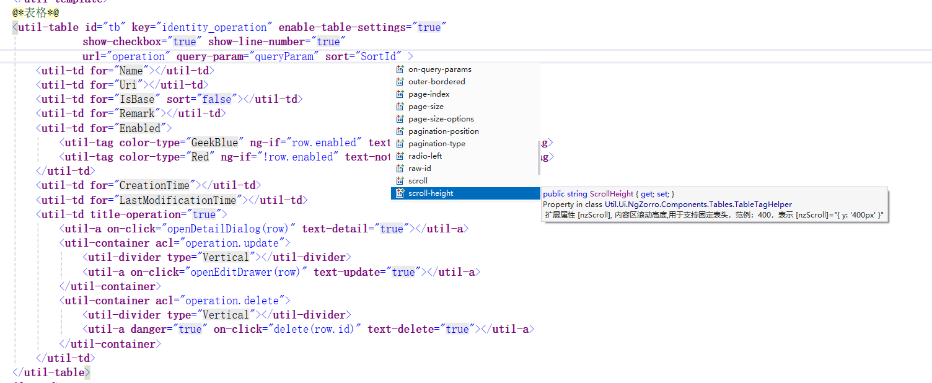Click the "identity_operation" key attribute value
The height and width of the screenshot is (383, 932).
pos(215,27)
